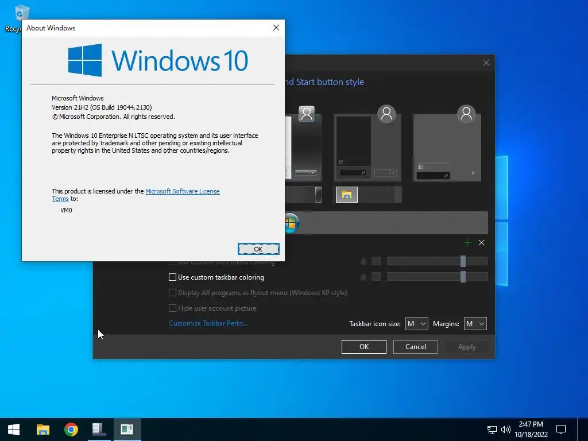Image resolution: width=588 pixels, height=441 pixels.
Task: Switch to the About Windows taskbar app
Action: click(x=127, y=430)
